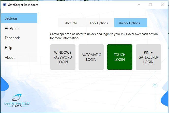Close the GateKeeper Dashboard window

tap(162, 5)
